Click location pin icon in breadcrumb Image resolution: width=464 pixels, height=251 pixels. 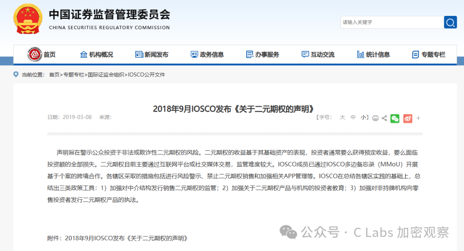pos(16,75)
